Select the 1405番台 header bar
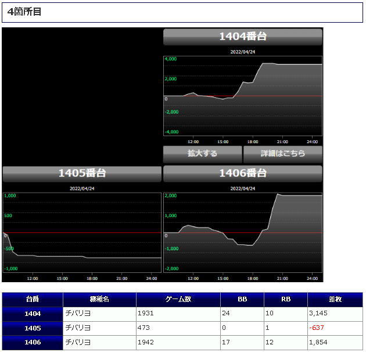 (x=82, y=173)
